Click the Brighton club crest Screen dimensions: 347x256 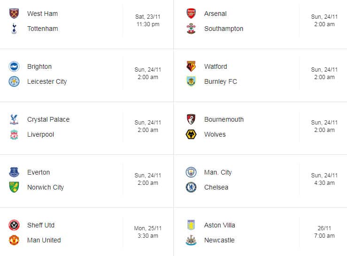(14, 66)
